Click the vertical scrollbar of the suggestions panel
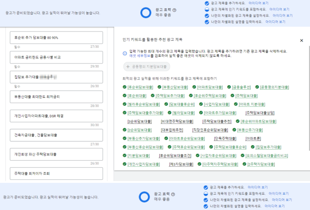 coord(309,98)
